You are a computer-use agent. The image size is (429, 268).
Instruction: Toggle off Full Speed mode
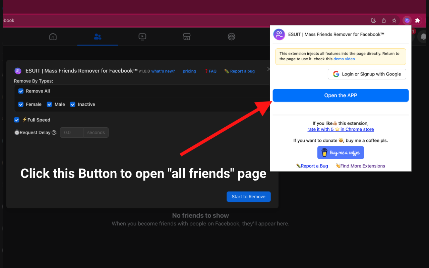click(16, 120)
